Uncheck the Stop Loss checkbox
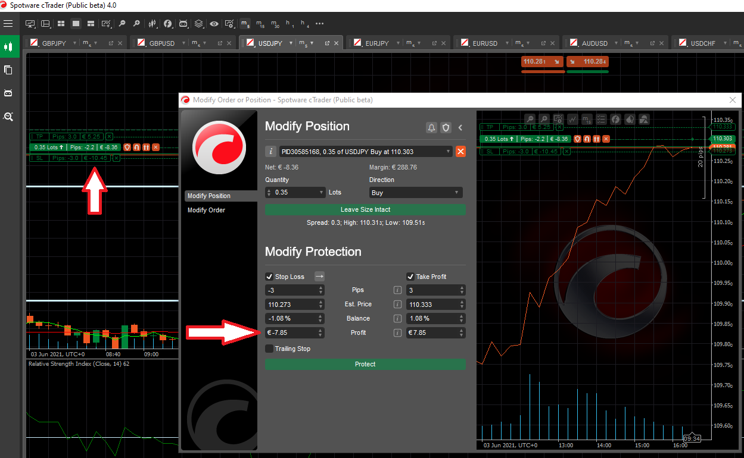744x458 pixels. coord(269,277)
